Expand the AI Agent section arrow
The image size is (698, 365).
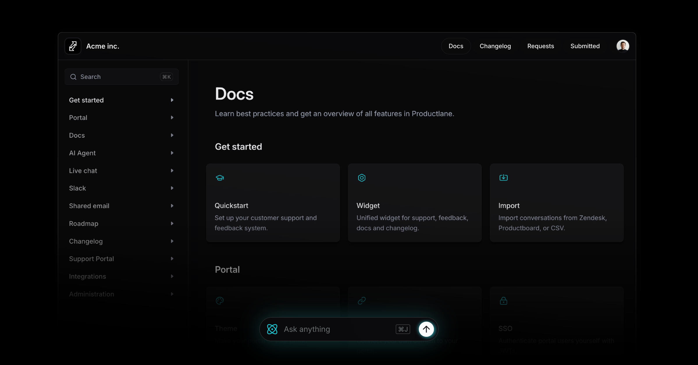pos(172,153)
